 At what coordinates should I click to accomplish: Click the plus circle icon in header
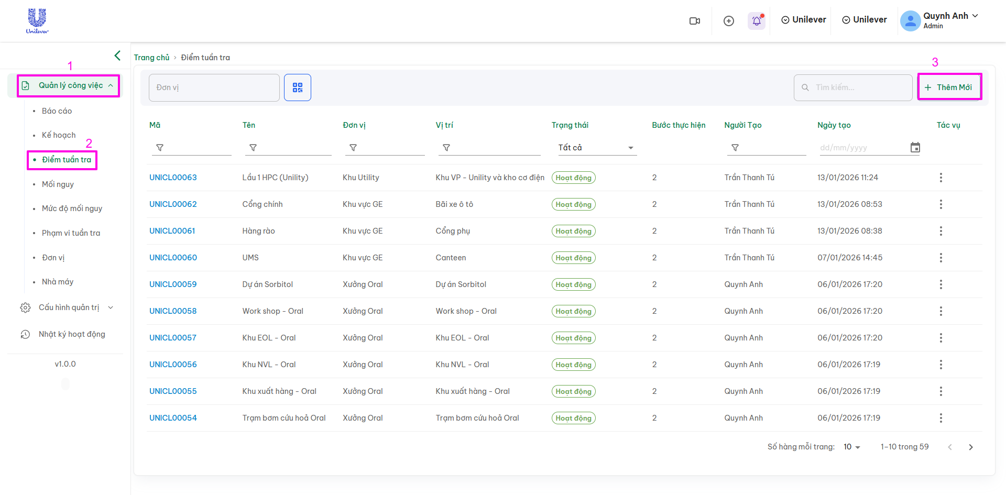point(728,21)
